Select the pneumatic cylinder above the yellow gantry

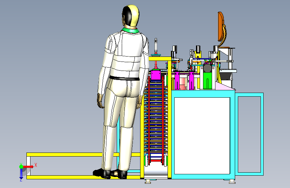click(x=156, y=46)
